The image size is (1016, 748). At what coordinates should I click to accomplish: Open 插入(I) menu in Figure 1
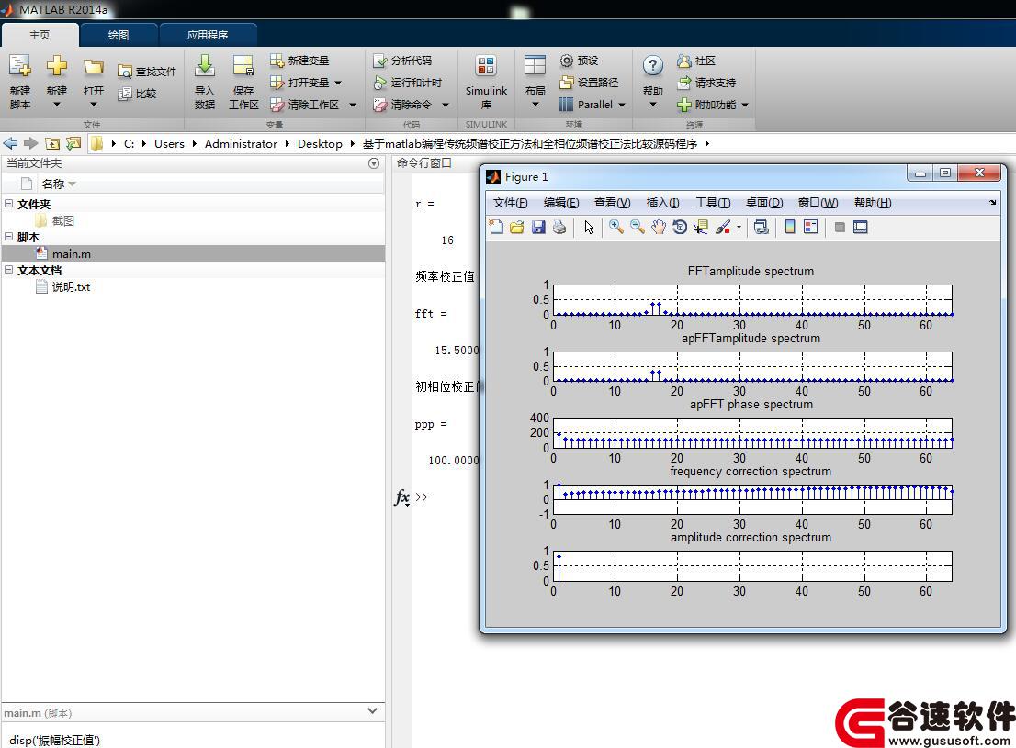(663, 203)
